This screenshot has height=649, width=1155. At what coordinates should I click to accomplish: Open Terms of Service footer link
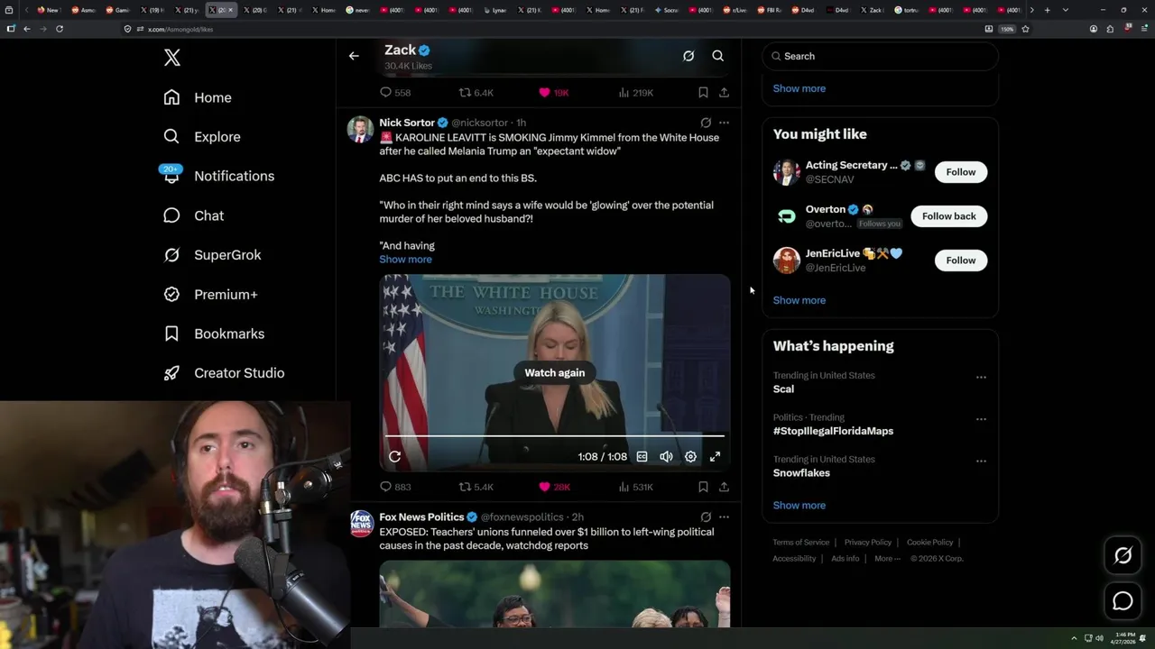[800, 543]
